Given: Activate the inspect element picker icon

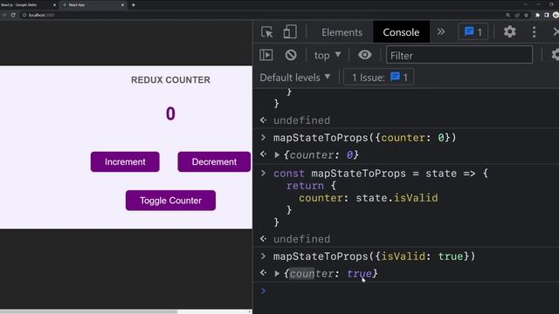Looking at the screenshot, I should tap(266, 32).
